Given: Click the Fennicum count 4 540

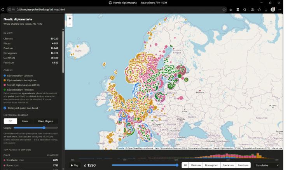Looking at the screenshot, I should [x=55, y=63].
